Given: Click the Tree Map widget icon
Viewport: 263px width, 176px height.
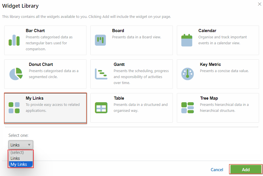Looking at the screenshot, I should (x=188, y=108).
